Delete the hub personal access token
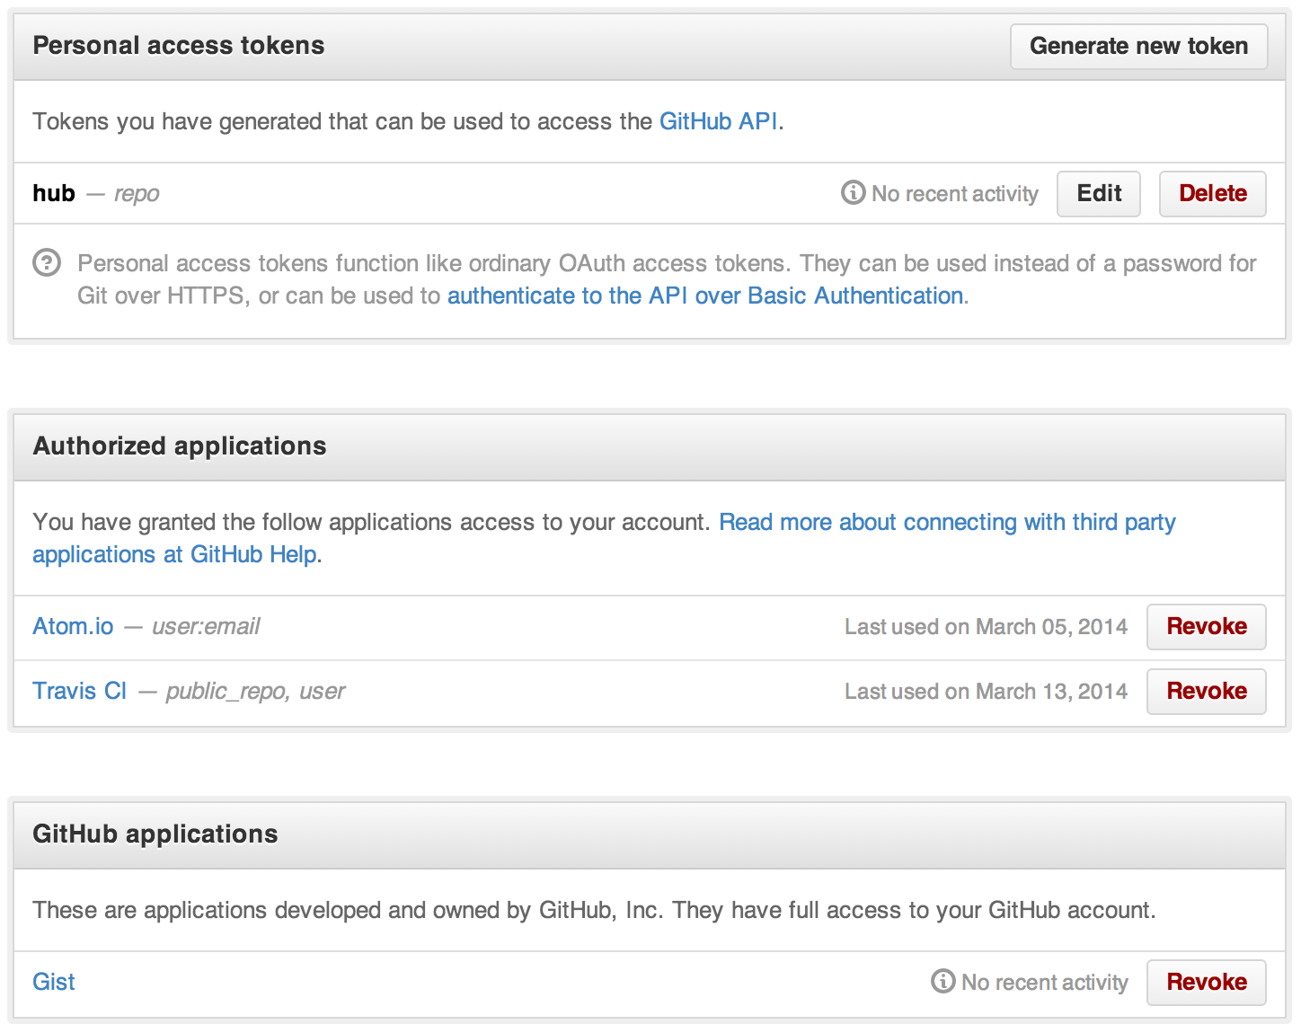The image size is (1301, 1033). 1212,194
